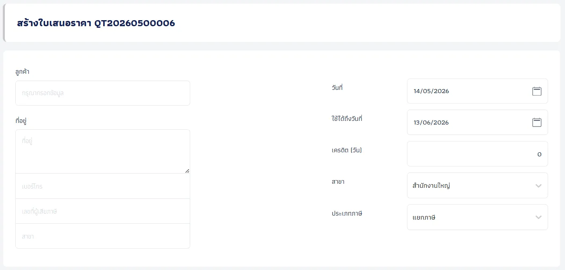The height and width of the screenshot is (270, 565).
Task: Click the date value 14/05/2026
Action: coord(431,91)
